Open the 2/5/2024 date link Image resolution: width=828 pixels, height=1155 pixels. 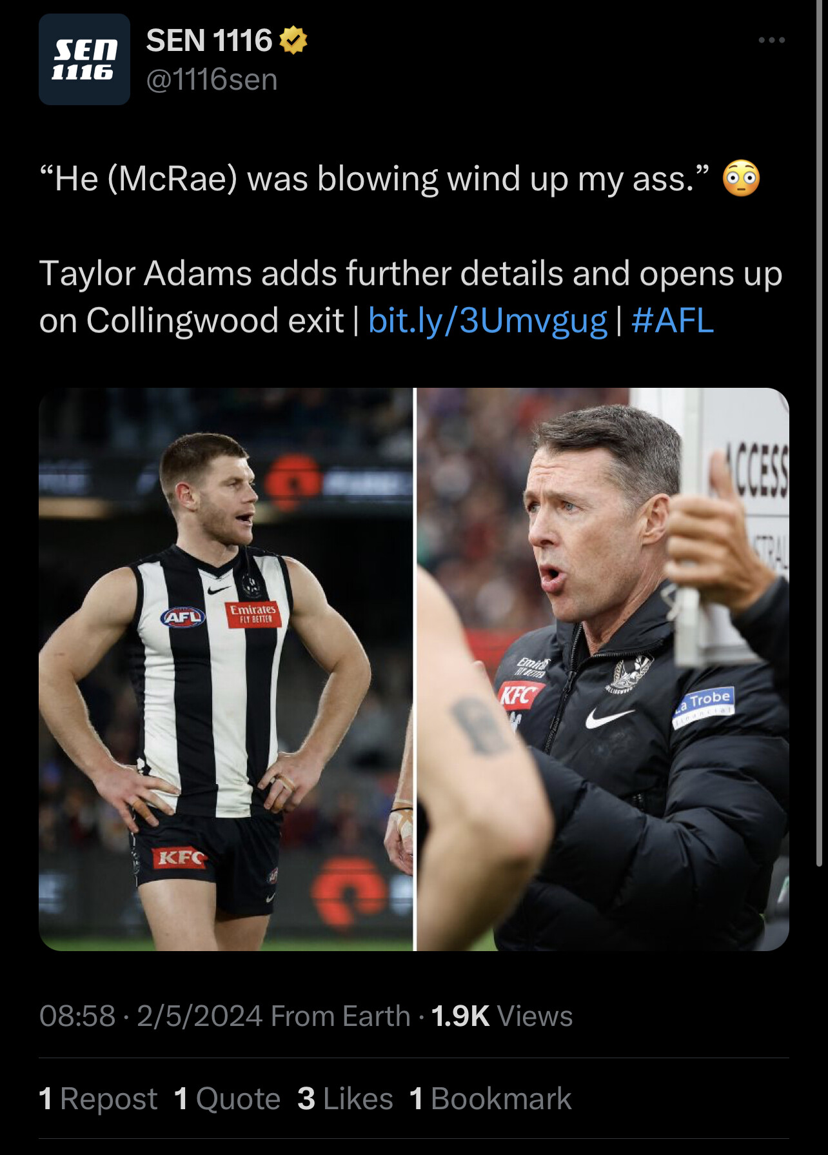(x=200, y=1016)
